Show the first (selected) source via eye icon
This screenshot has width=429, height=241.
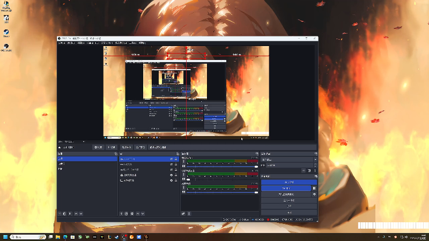pos(172,159)
